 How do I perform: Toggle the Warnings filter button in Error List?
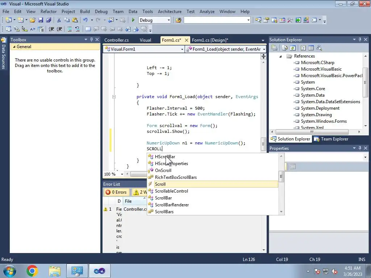[x=139, y=192]
